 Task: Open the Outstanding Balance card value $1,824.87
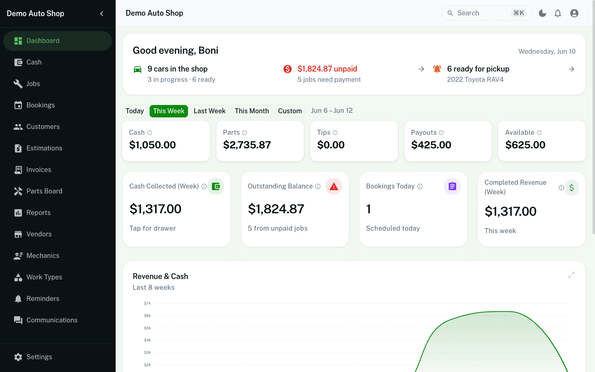276,209
